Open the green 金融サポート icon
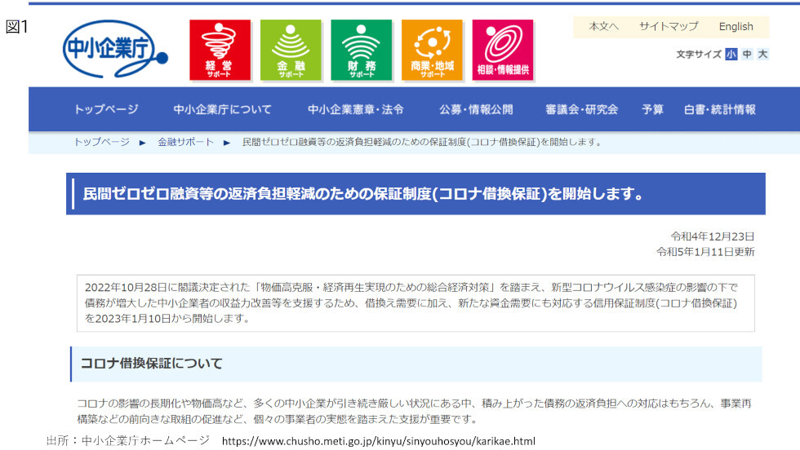 (x=291, y=50)
